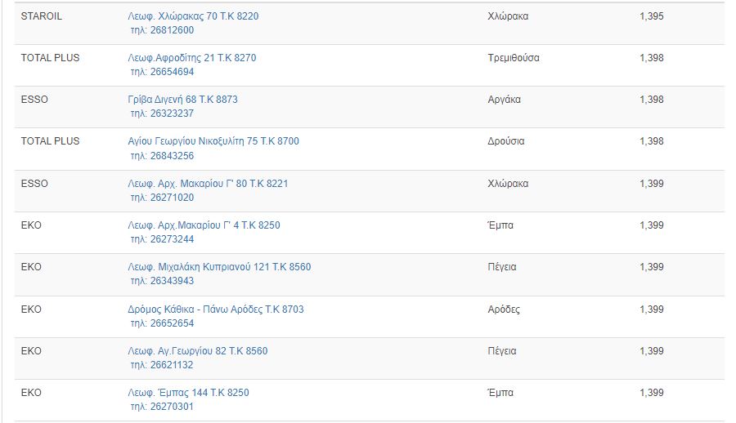The image size is (736, 423).
Task: Open the Λεωφ.Αφροδίτης 21 Τ.Κ 8270 address link
Action: click(x=192, y=58)
